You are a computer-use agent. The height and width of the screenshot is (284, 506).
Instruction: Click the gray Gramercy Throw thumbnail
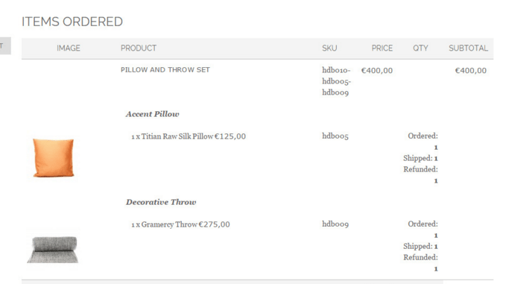(53, 249)
